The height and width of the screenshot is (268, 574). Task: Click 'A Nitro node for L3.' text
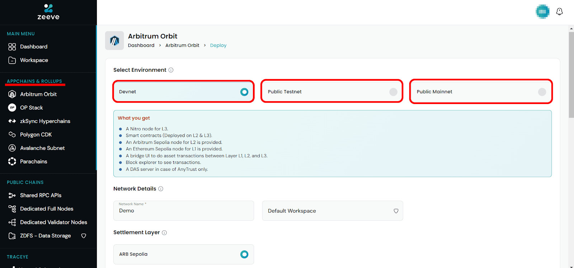pos(147,129)
